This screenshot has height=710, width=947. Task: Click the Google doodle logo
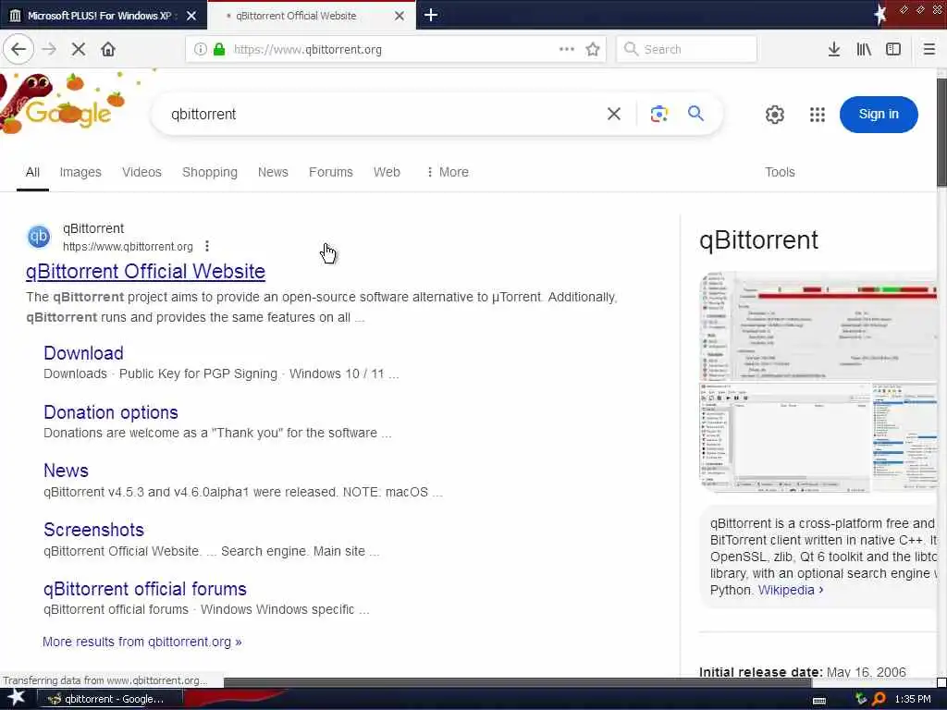[67, 103]
